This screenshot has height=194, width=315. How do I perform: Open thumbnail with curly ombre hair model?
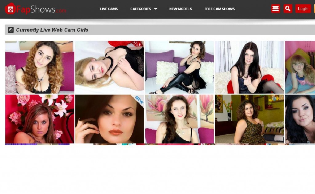click(40, 67)
